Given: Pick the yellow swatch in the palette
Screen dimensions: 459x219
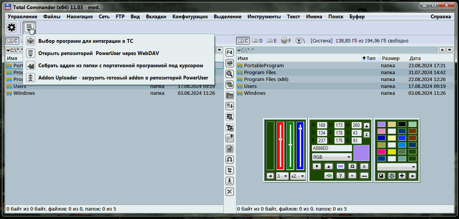Looking at the screenshot, I should click(392, 152).
